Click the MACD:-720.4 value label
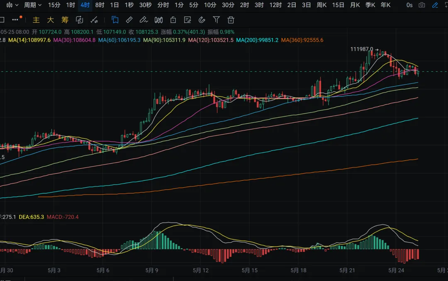The width and height of the screenshot is (448, 281). 63,217
